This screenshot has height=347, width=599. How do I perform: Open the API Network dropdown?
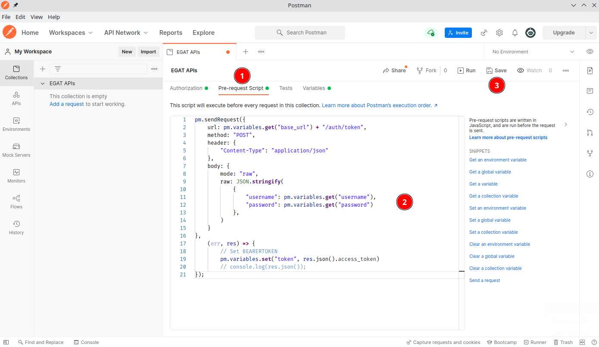click(126, 33)
